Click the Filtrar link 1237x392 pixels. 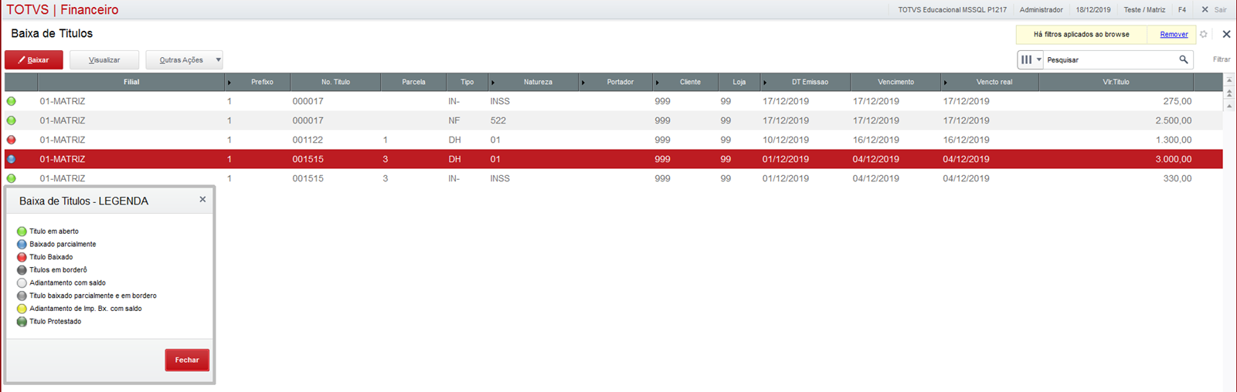[x=1222, y=59]
